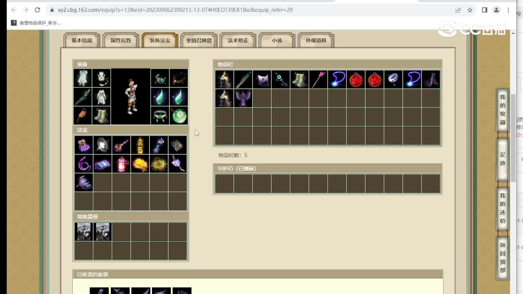Select the golden halo ring 法宝 icon
The height and width of the screenshot is (294, 523).
159,164
